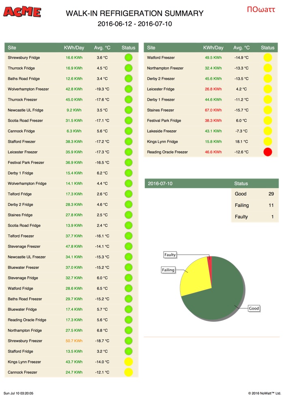Click yellow status dot for Kings Lynn Freezer
Screen dimensions: 284x402
coord(129,362)
